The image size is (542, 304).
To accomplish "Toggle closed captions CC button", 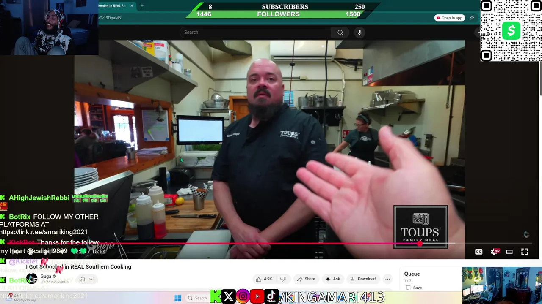I will (x=478, y=252).
